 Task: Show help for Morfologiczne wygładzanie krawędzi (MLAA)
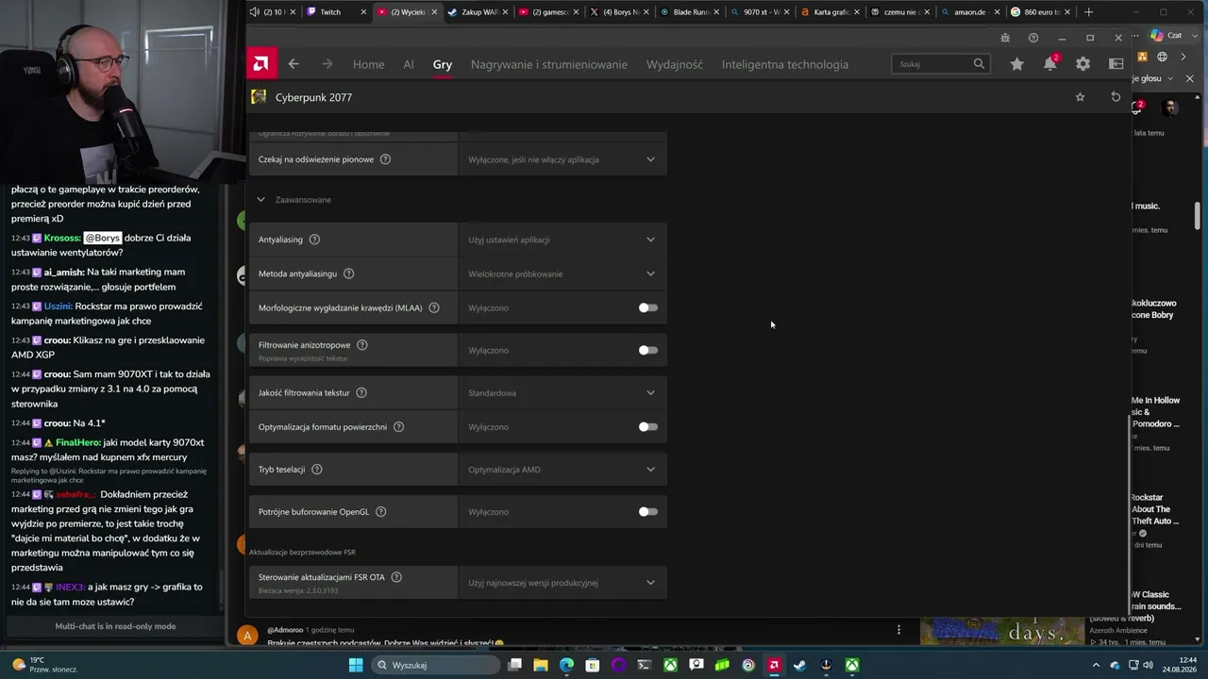[434, 307]
